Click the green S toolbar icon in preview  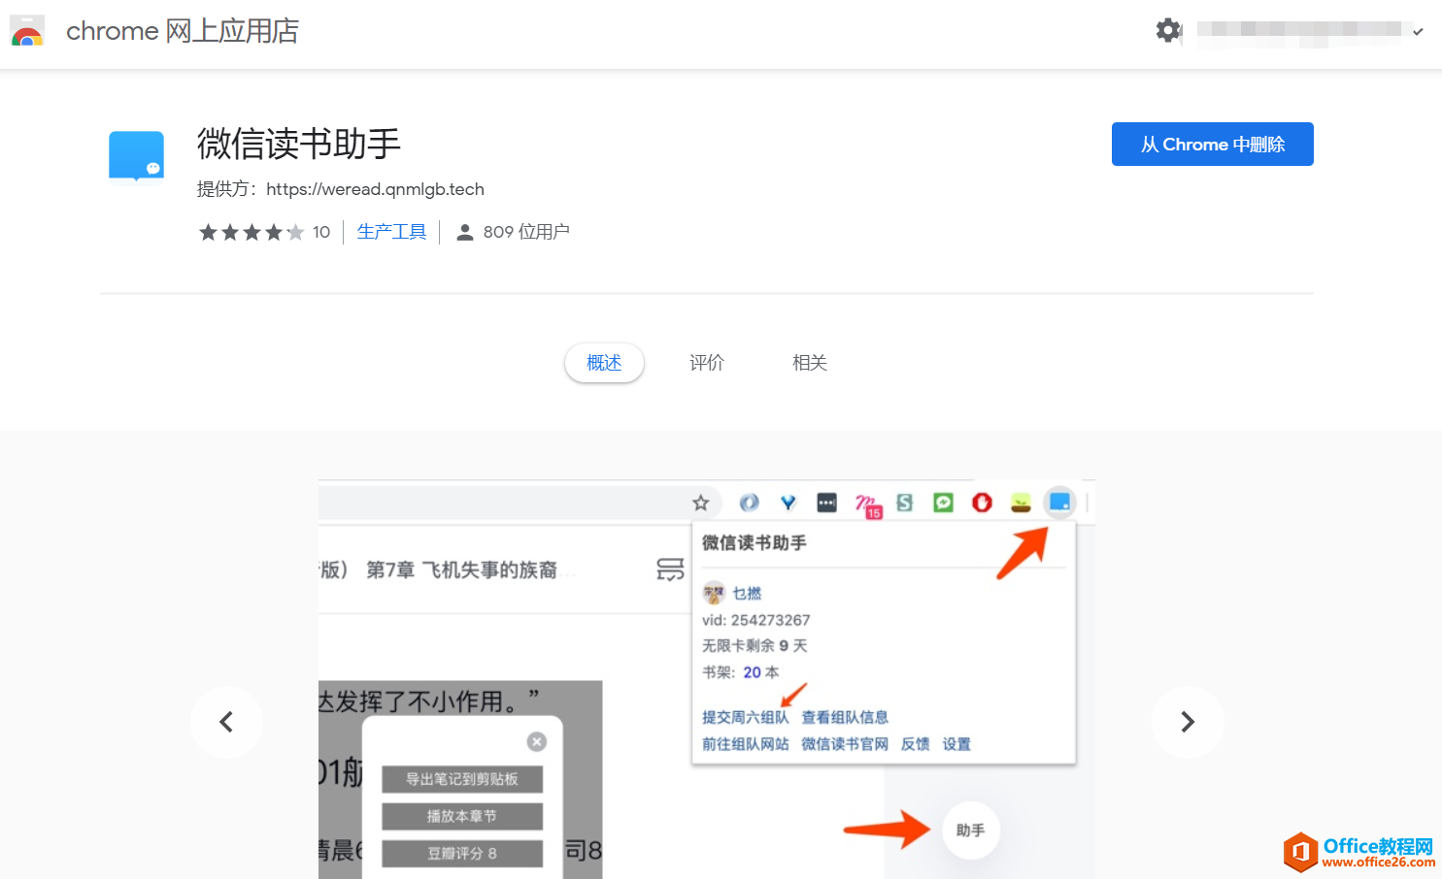coord(905,503)
